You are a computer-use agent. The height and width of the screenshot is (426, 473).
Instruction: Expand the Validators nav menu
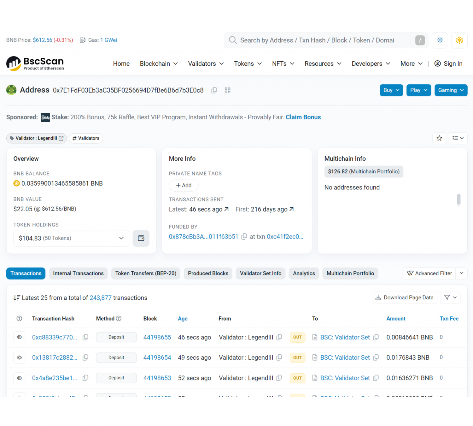206,63
